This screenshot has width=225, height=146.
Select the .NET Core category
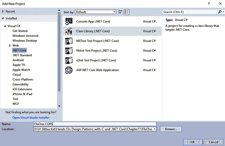pos(19,50)
